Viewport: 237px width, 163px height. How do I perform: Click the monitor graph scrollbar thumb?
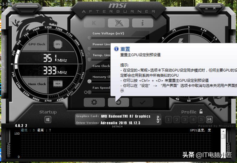click(223, 136)
